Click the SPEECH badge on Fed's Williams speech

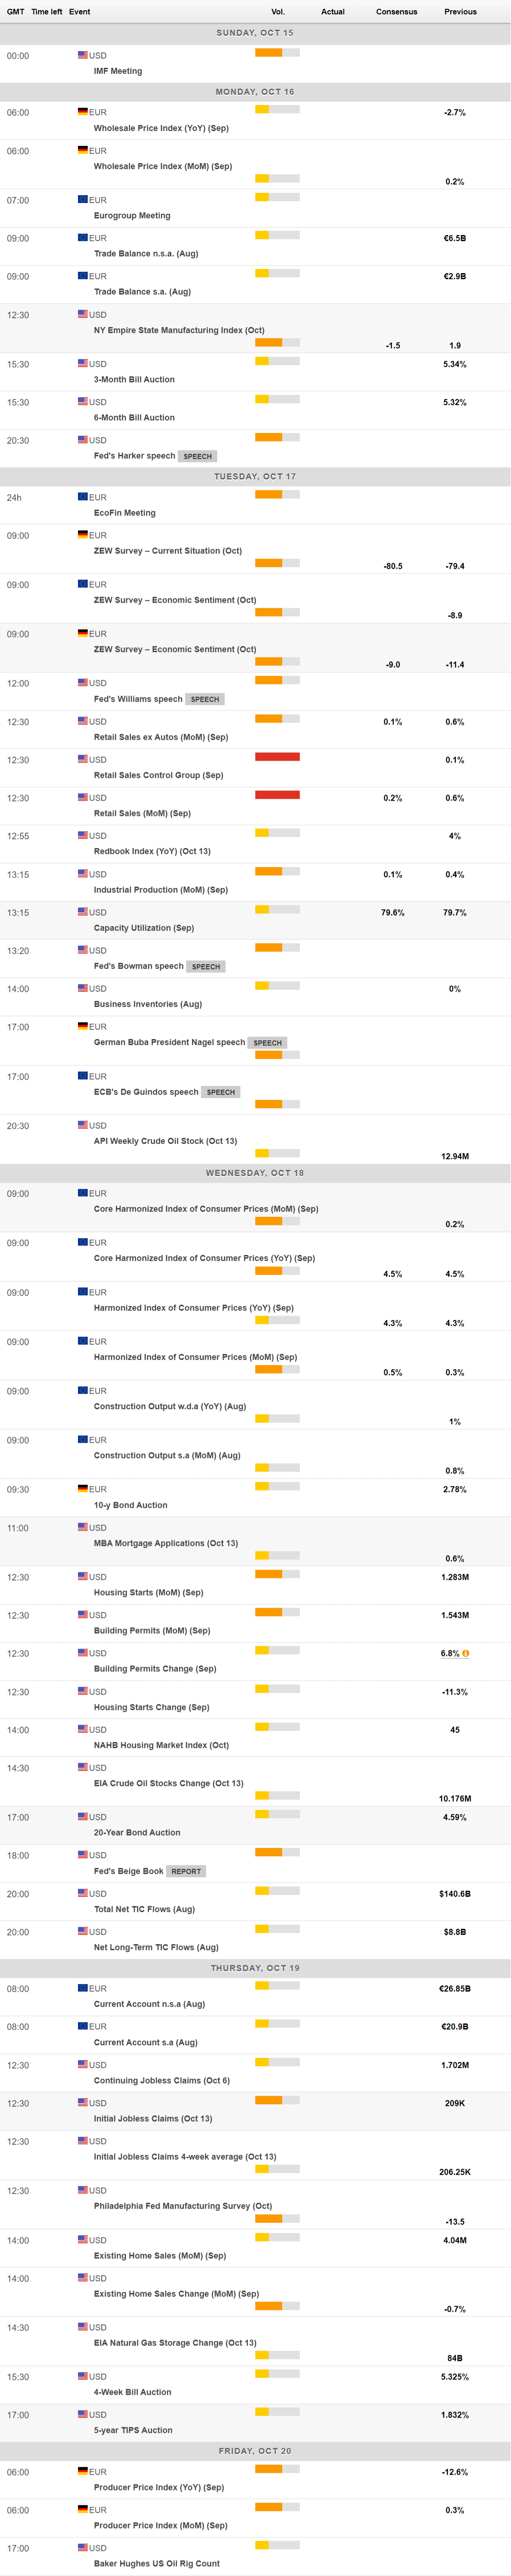pos(205,699)
